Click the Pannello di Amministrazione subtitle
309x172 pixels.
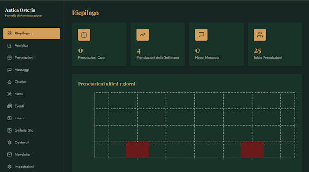24,15
